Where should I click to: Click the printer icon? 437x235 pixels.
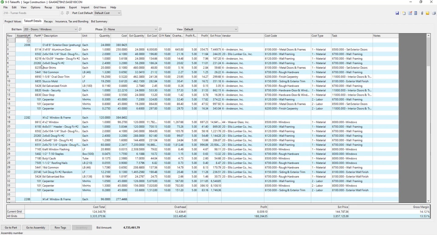pyautogui.click(x=434, y=13)
